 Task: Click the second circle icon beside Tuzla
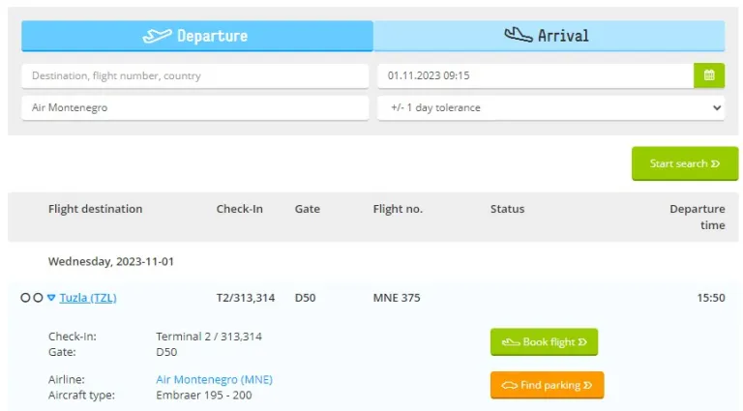pyautogui.click(x=38, y=297)
